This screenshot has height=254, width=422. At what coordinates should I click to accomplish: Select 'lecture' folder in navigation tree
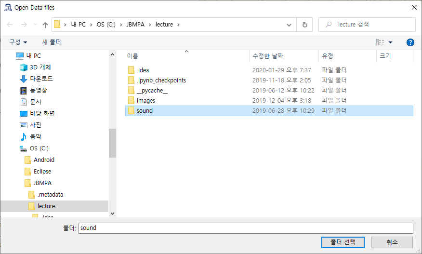coord(46,206)
